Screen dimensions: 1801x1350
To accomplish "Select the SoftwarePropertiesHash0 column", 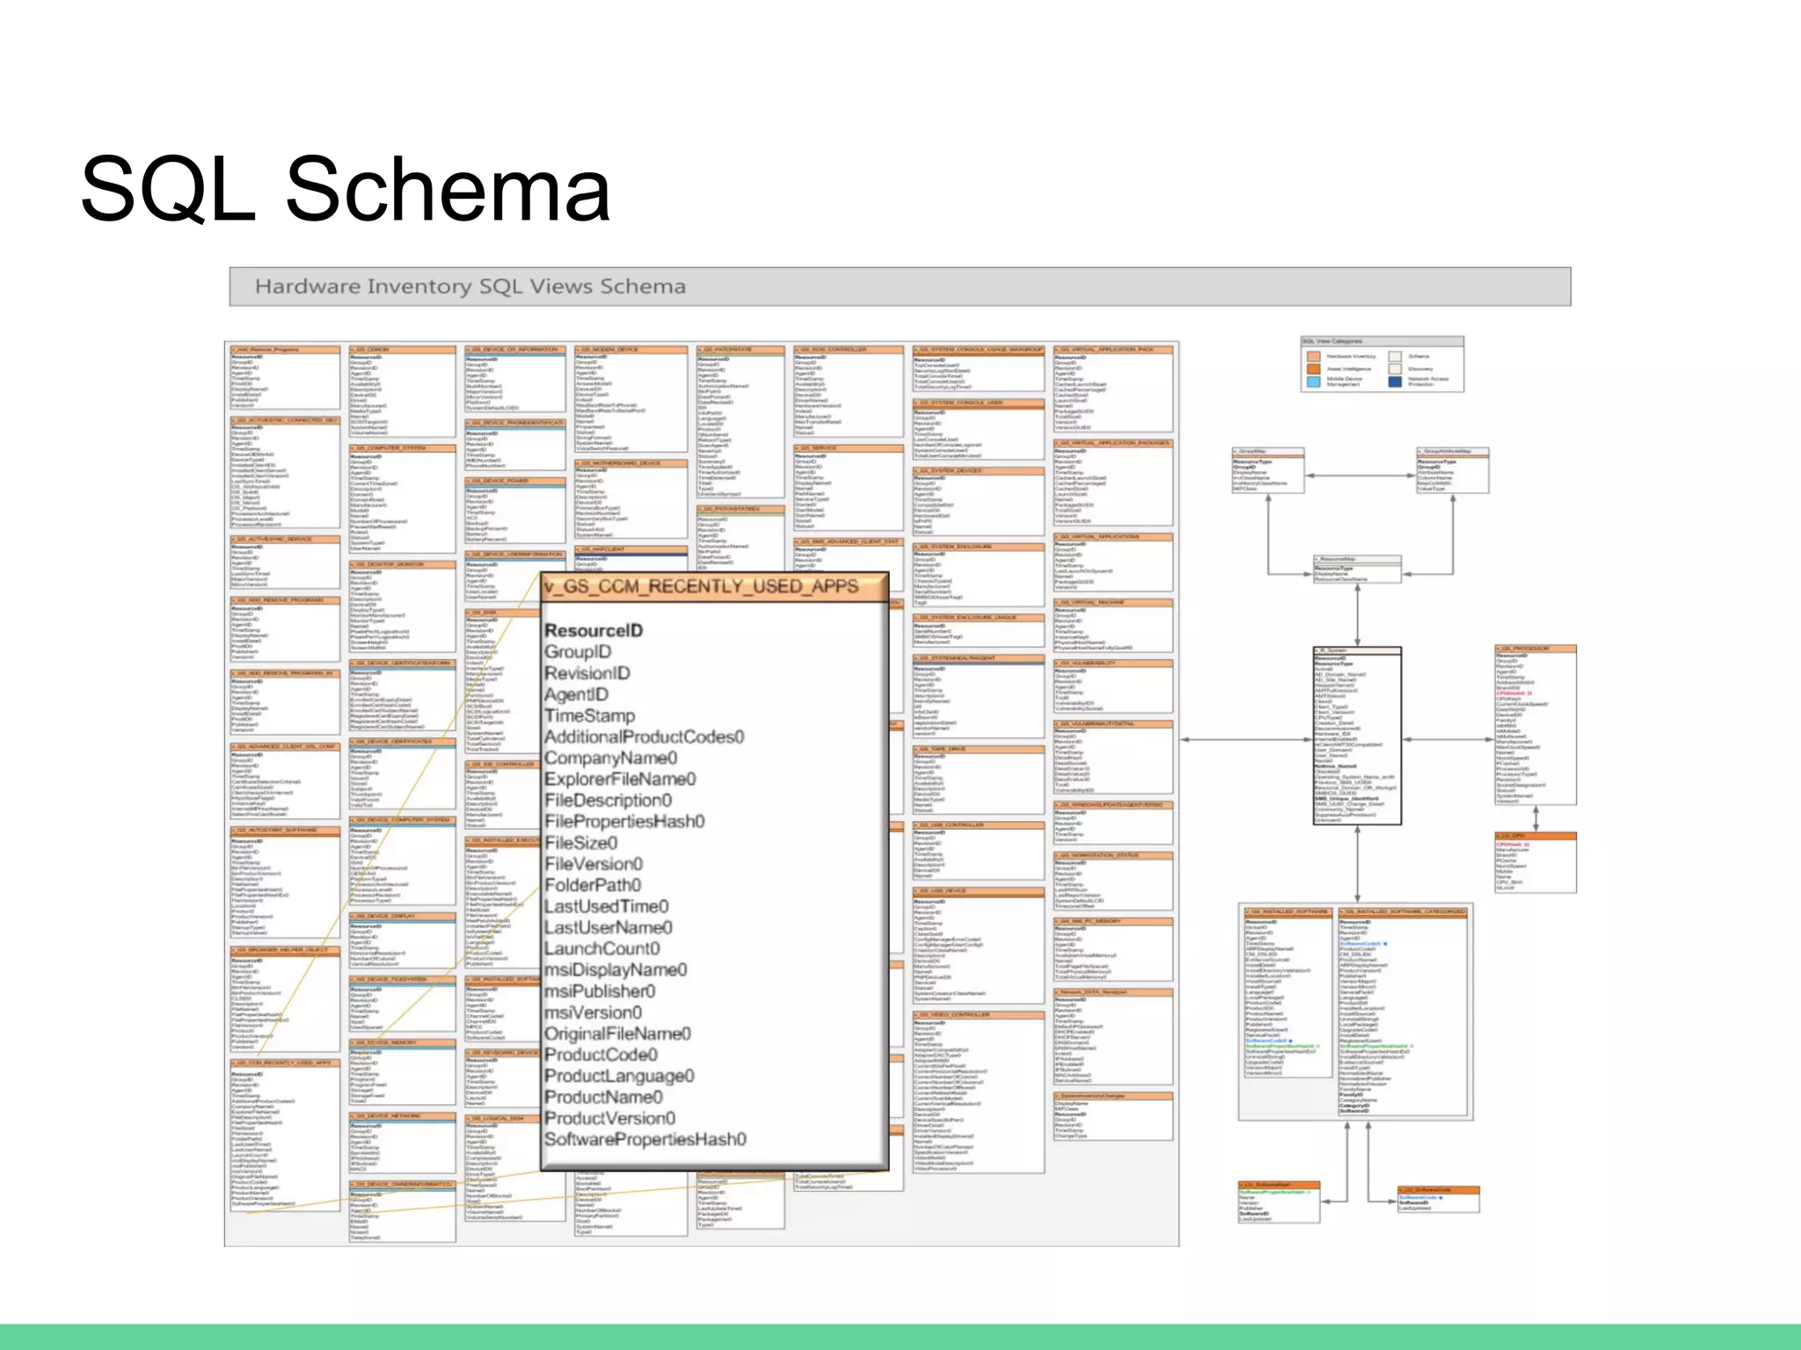I will [645, 1139].
